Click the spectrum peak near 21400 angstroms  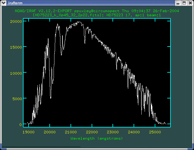[79, 22]
